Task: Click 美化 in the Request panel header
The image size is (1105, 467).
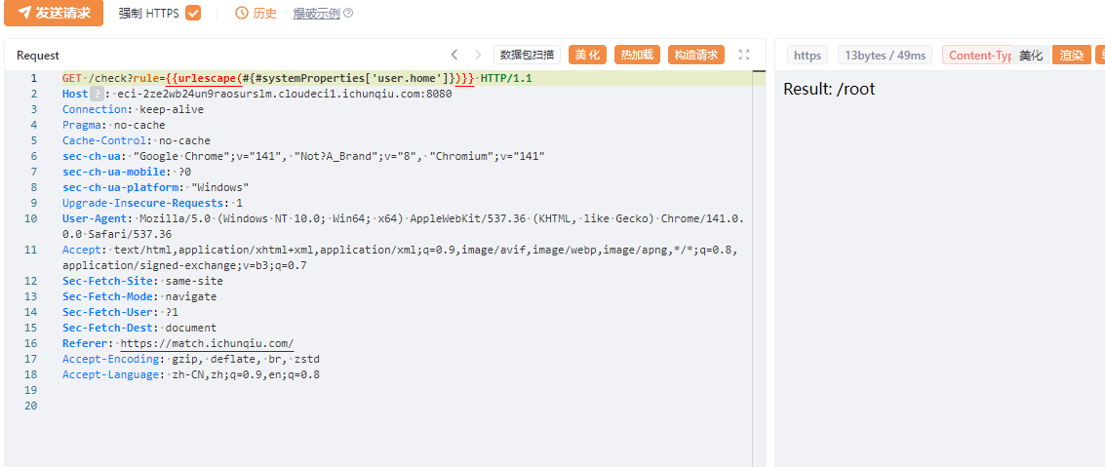Action: tap(586, 55)
